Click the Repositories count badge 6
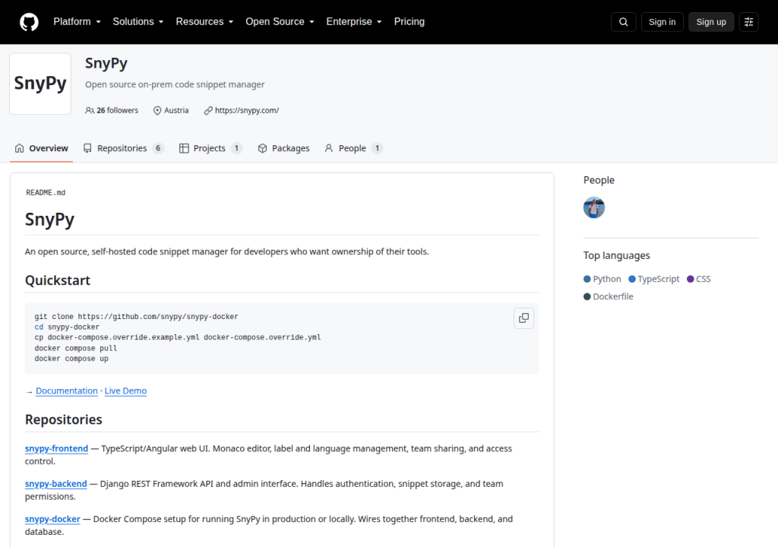The width and height of the screenshot is (778, 547). [158, 148]
